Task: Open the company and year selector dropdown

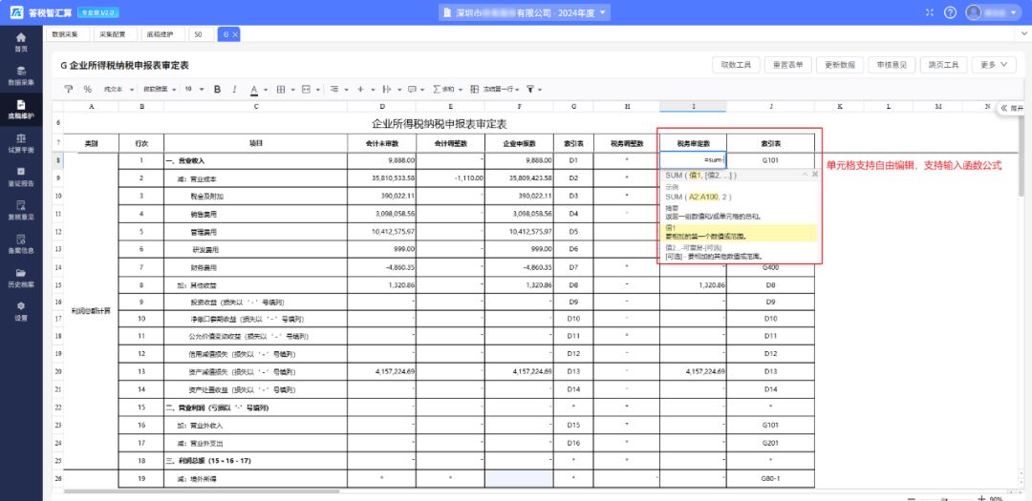Action: pyautogui.click(x=525, y=12)
